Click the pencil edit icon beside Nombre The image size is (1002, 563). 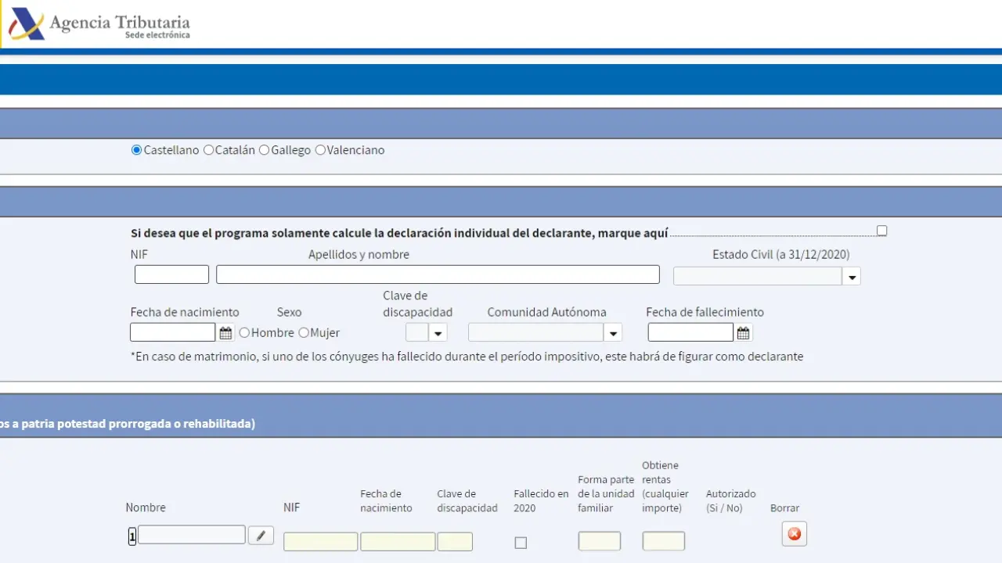261,536
